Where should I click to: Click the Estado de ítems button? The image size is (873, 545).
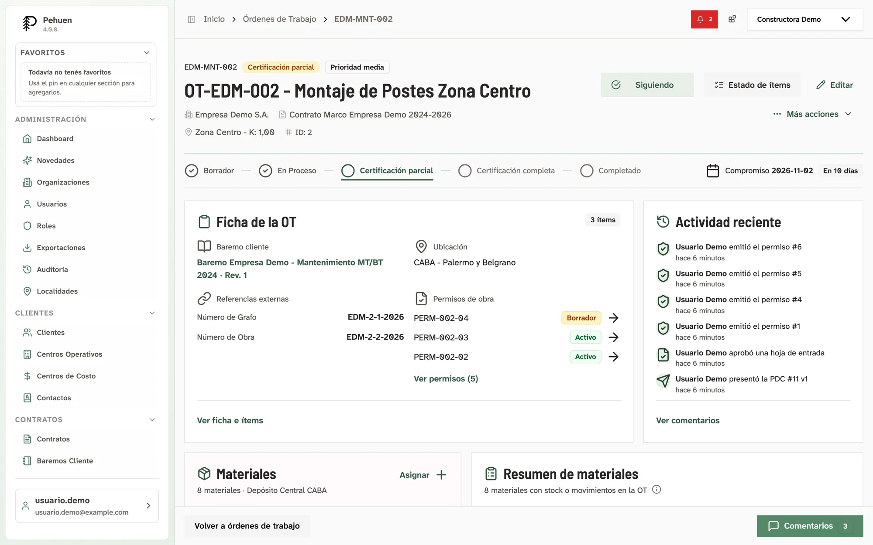coord(752,85)
